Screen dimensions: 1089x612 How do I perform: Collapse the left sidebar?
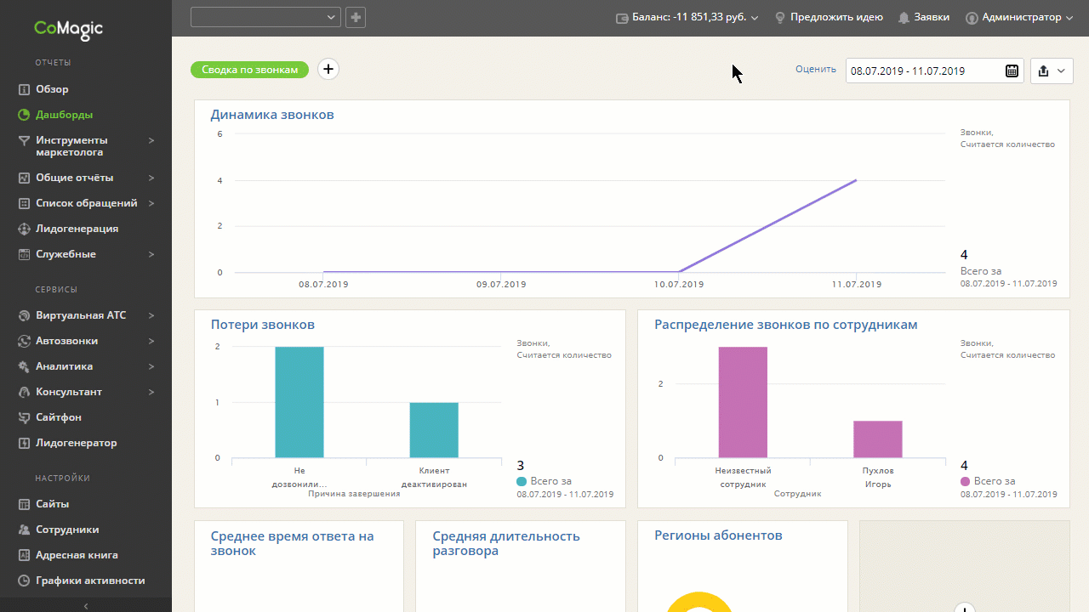point(86,606)
